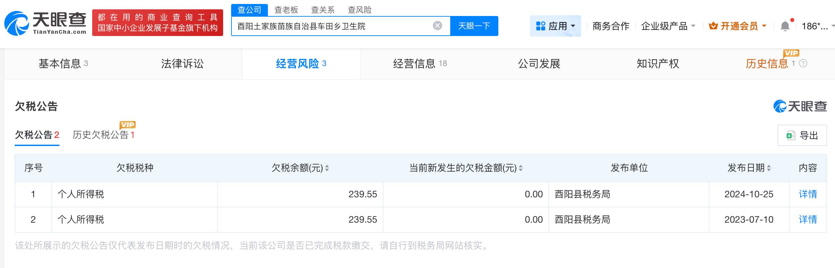Screen dimensions: 835x268
Task: Click the Tianyancha logo icon
Action: (16, 23)
